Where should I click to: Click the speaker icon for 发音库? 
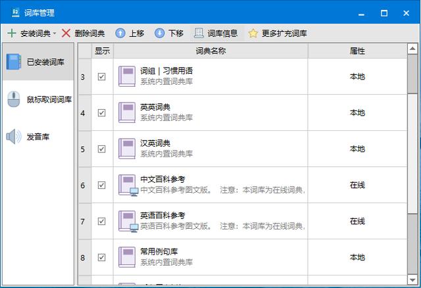click(14, 136)
